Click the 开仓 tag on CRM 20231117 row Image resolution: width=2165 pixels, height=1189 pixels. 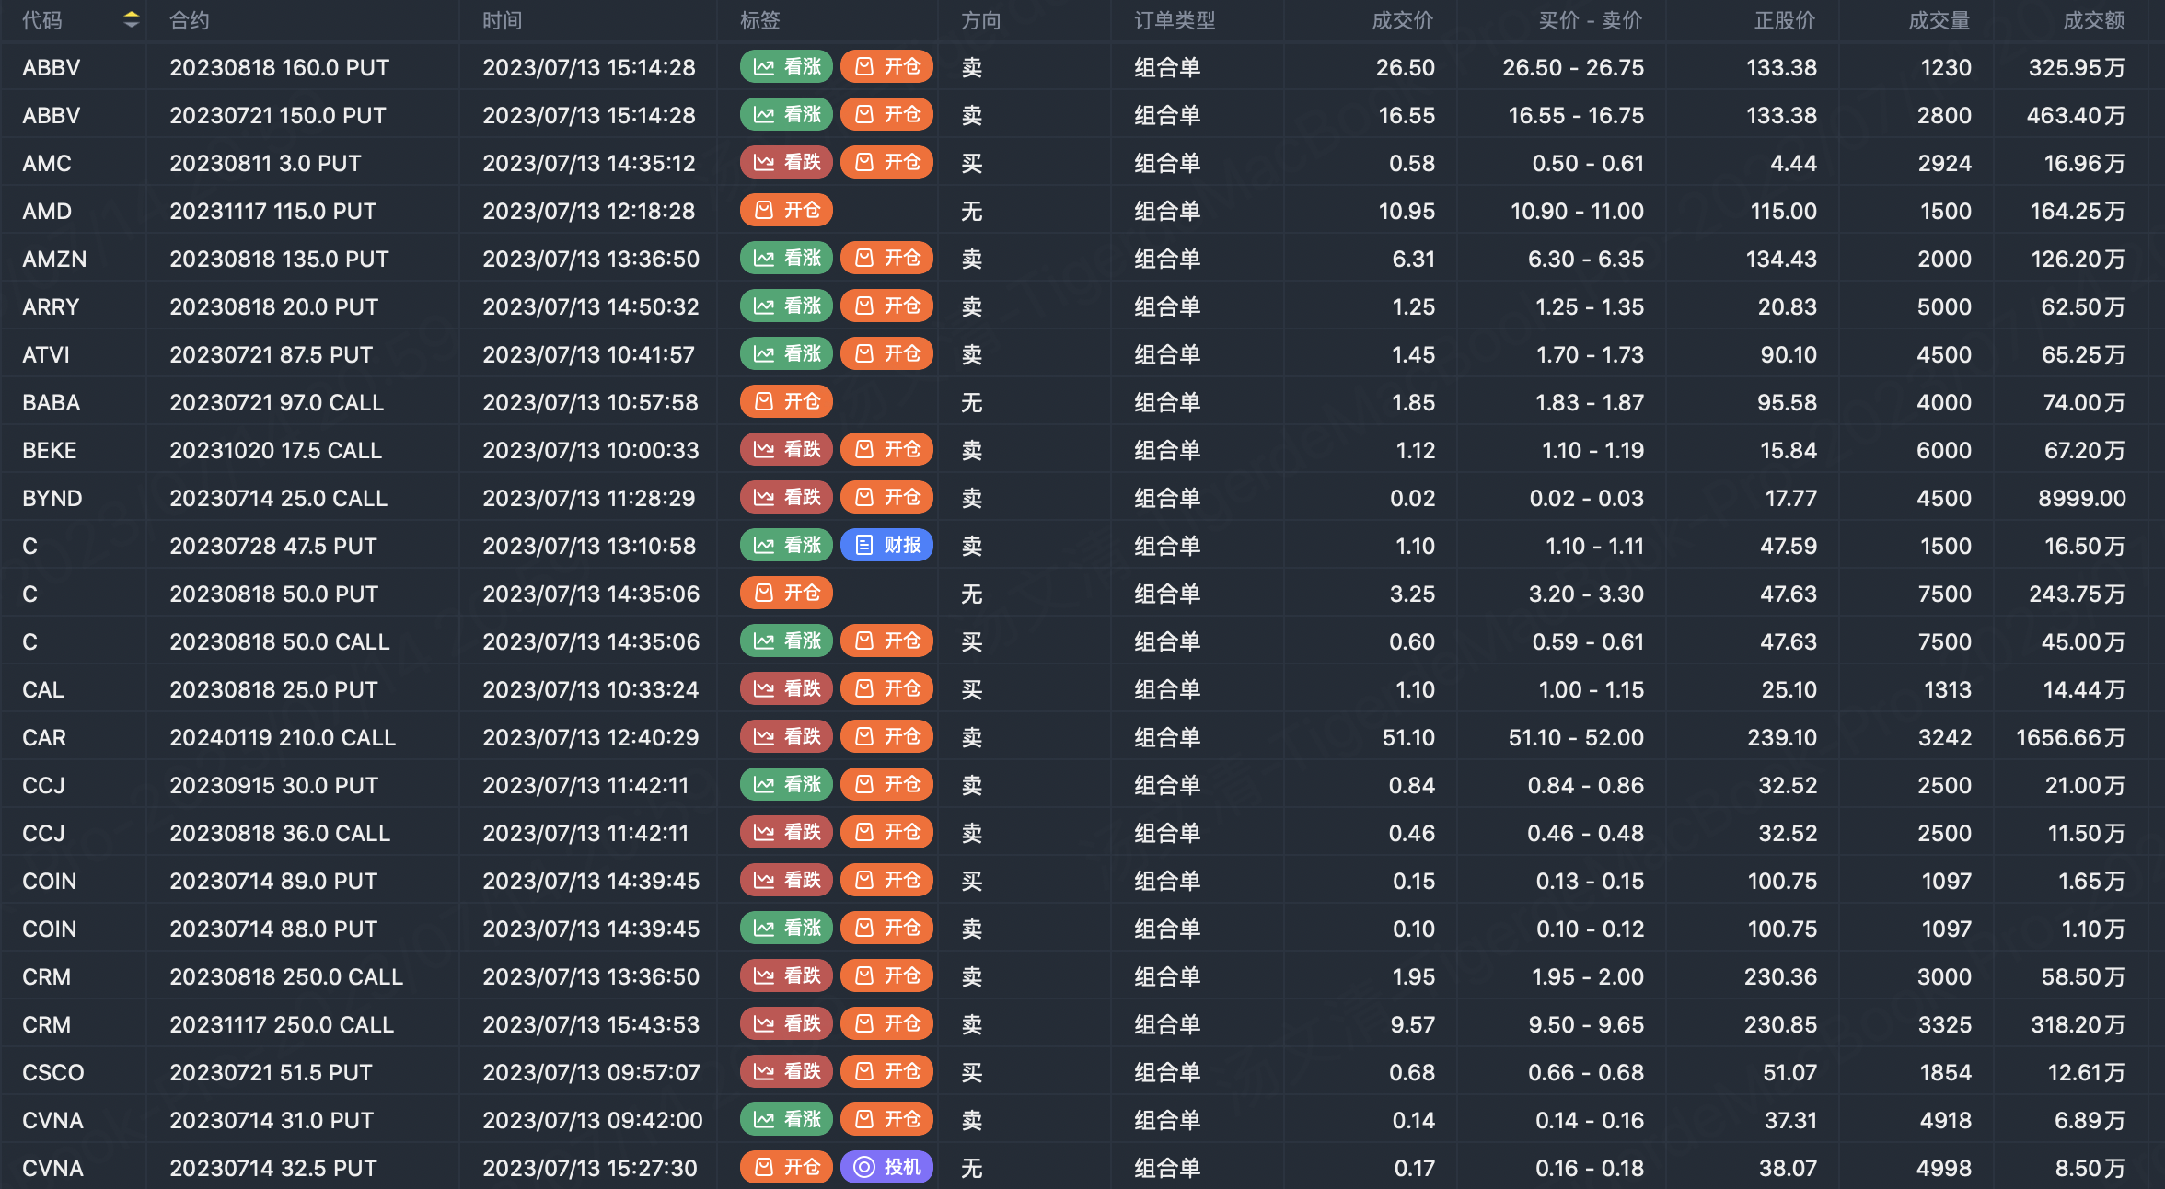(887, 1024)
